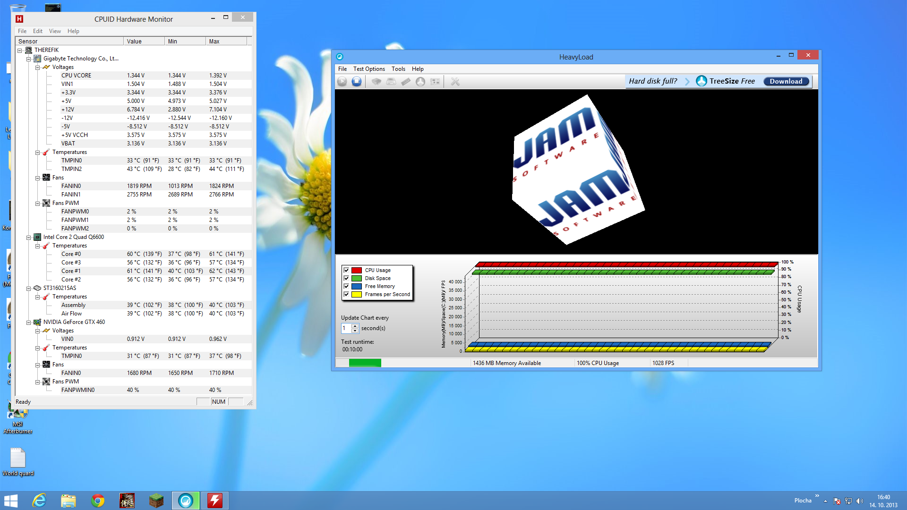The height and width of the screenshot is (510, 907).
Task: Toggle the Stress CPU chip icon
Action: tap(376, 82)
